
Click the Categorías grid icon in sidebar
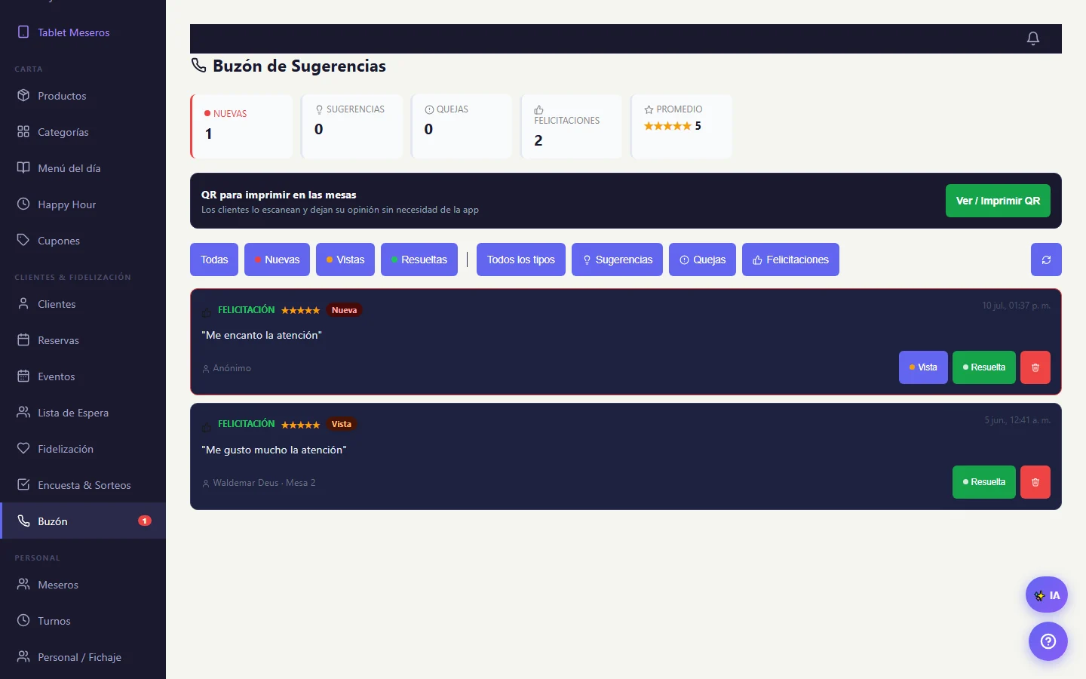click(23, 132)
